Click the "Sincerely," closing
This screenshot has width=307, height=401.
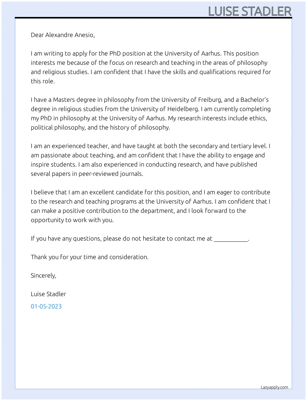43,275
